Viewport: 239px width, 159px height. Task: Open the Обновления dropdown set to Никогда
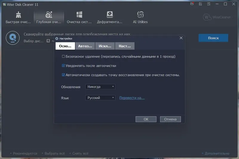point(100,87)
